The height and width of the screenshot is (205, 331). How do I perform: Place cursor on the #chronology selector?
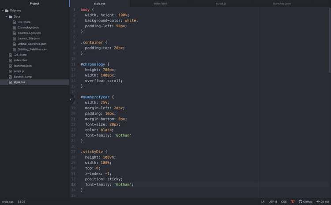tap(93, 64)
